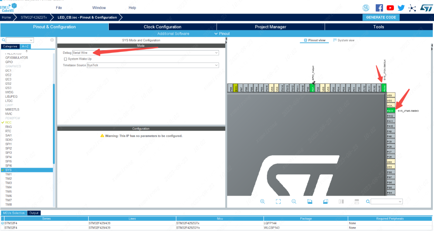Open the File menu
Viewport: 434px width, 231px height.
pos(59,8)
